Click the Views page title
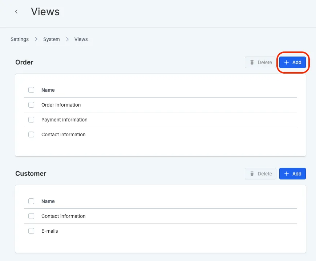The image size is (316, 261). tap(45, 12)
